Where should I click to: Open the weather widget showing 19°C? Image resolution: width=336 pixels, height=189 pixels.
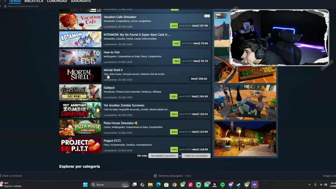pyautogui.click(x=11, y=185)
